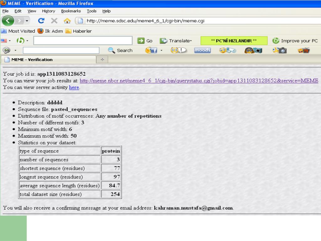
Task: Click the server activity 'here' link
Action: [74, 88]
